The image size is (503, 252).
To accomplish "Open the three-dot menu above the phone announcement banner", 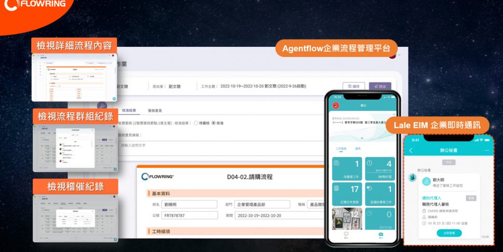I will click(393, 114).
